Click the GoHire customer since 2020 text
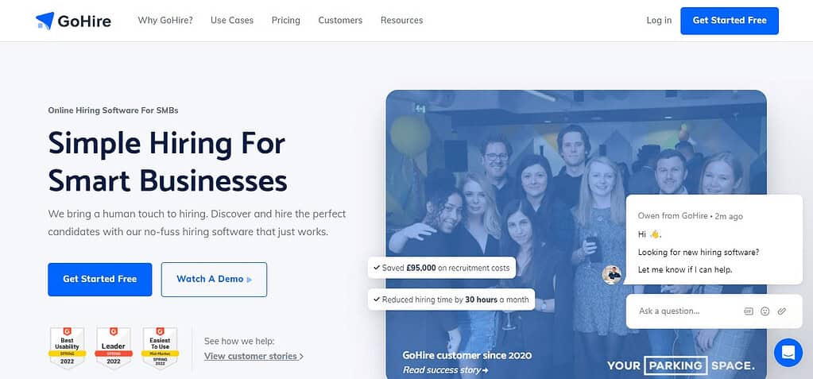813x379 pixels. (x=467, y=356)
